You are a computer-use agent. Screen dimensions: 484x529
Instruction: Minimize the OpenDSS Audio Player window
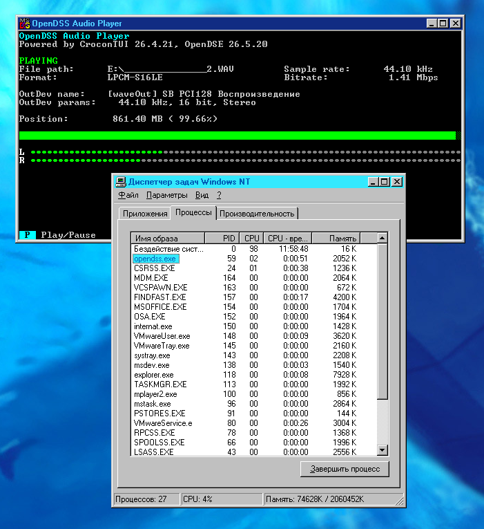432,24
